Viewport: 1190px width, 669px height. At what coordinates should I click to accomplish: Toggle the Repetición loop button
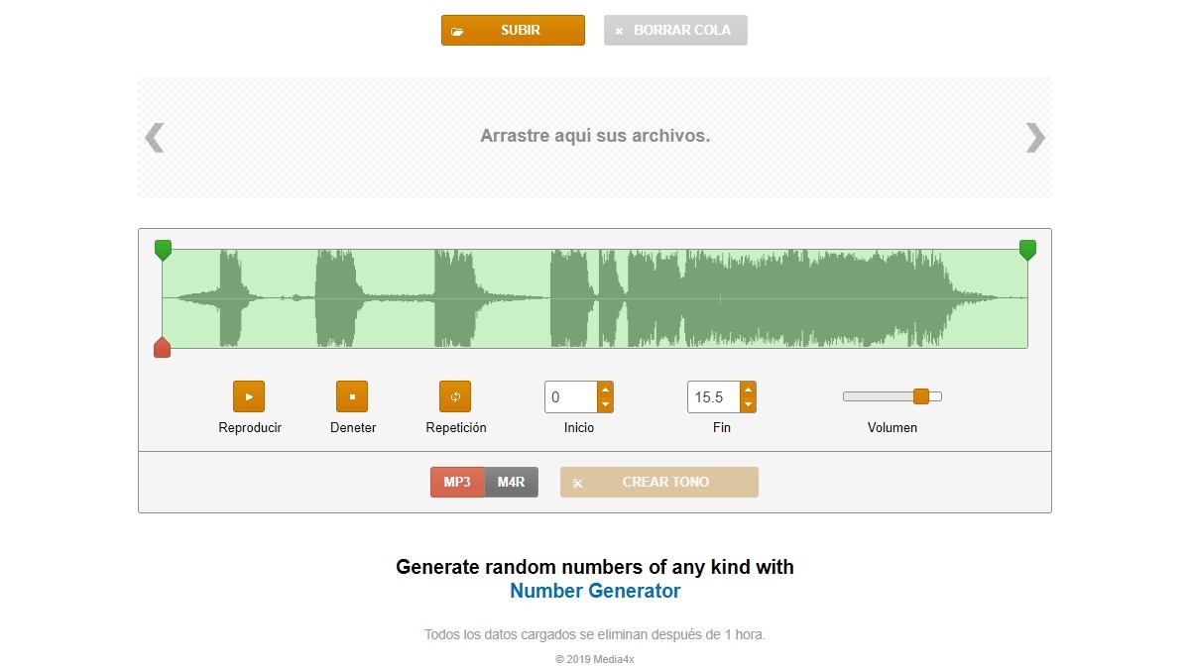point(455,396)
